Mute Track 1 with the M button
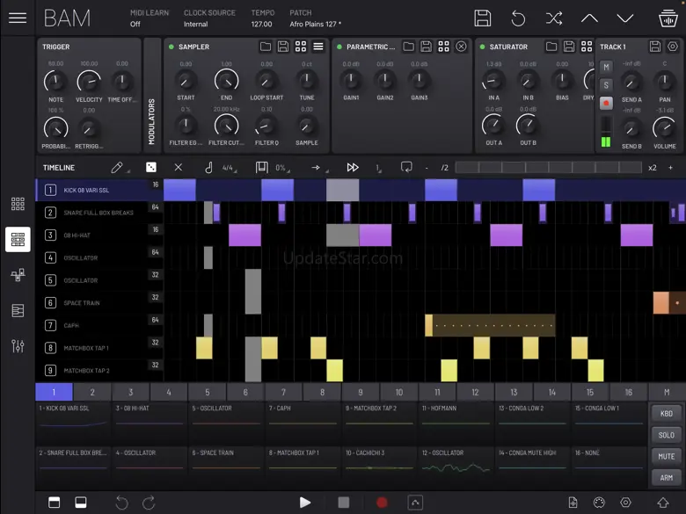 [606, 68]
